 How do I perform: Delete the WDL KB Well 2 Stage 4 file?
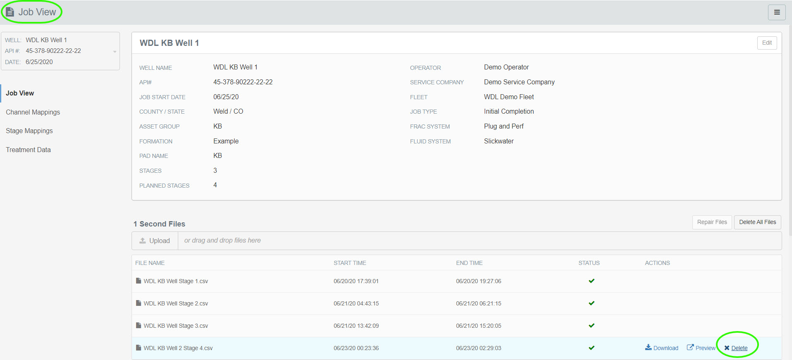pos(736,348)
